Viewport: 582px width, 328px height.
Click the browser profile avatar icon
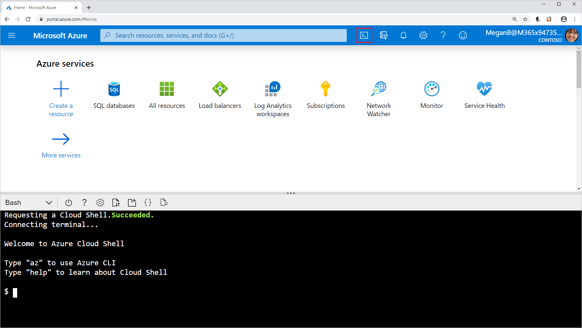(564, 19)
